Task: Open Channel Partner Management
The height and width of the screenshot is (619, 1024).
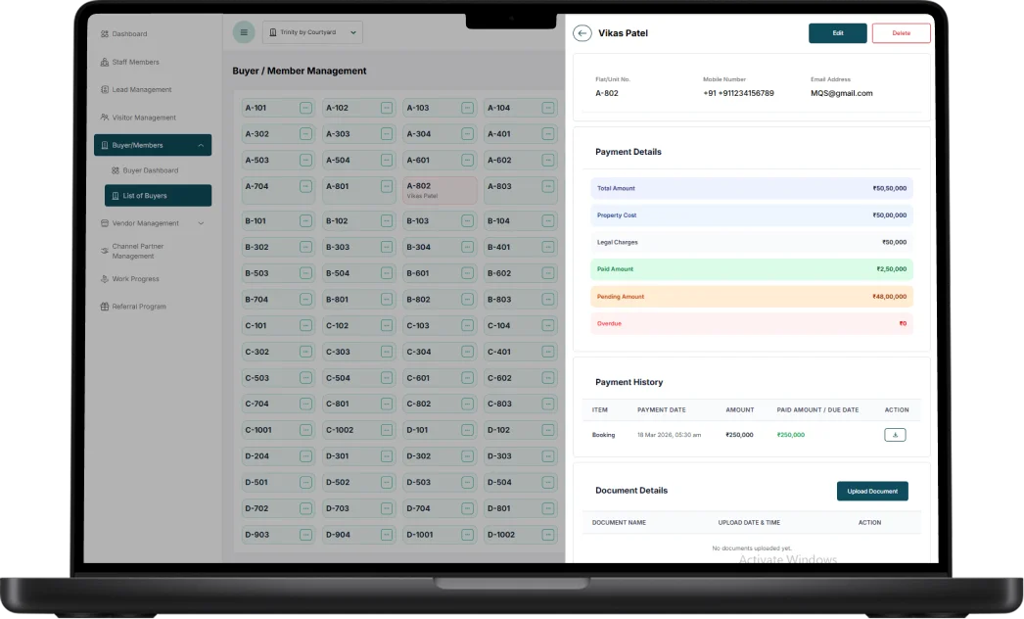Action: [x=132, y=251]
